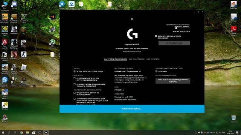This screenshot has width=241, height=135.
Task: Expand the persistent profile dropdown
Action: (128, 71)
